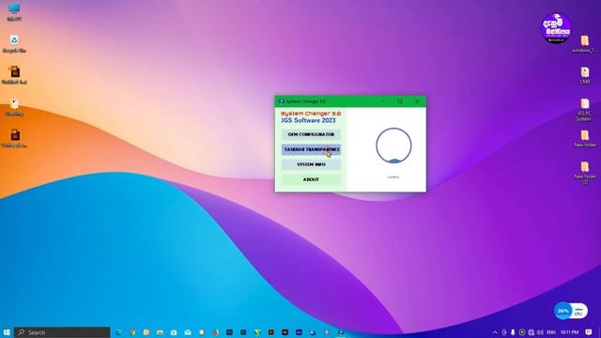Open the green S app on taskbar

257,332
